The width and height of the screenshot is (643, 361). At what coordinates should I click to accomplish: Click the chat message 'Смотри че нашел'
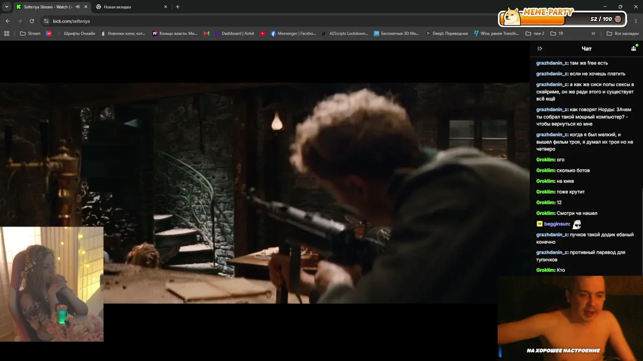click(577, 214)
